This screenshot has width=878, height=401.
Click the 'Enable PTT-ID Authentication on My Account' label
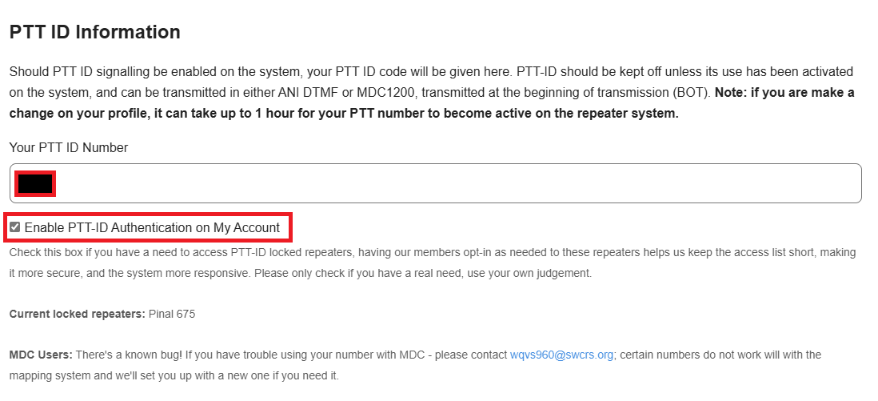tap(152, 228)
